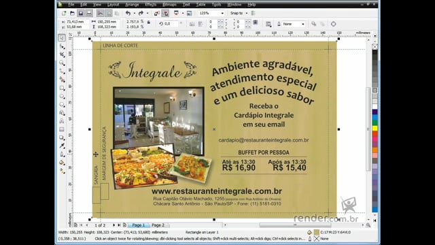Screen dimensions: 435x245
Task: Select the Fill tool bucket
Action: coord(62,163)
